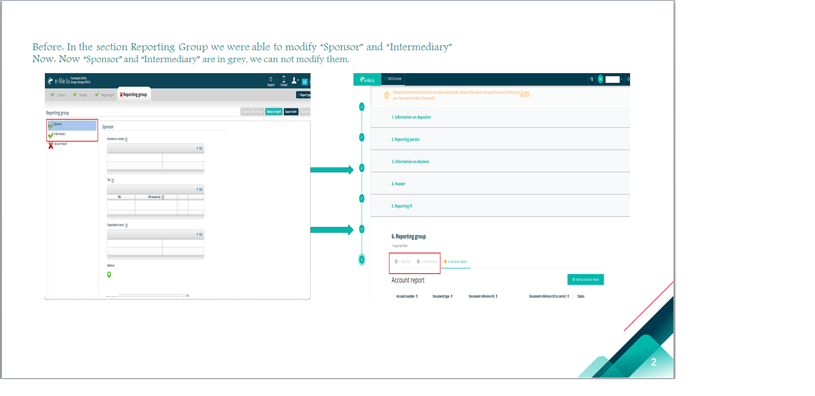Open the 3. Account report tab

tap(456, 262)
